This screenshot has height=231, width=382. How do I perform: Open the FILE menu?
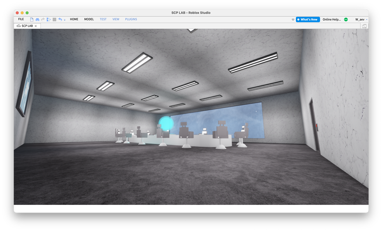click(x=21, y=19)
